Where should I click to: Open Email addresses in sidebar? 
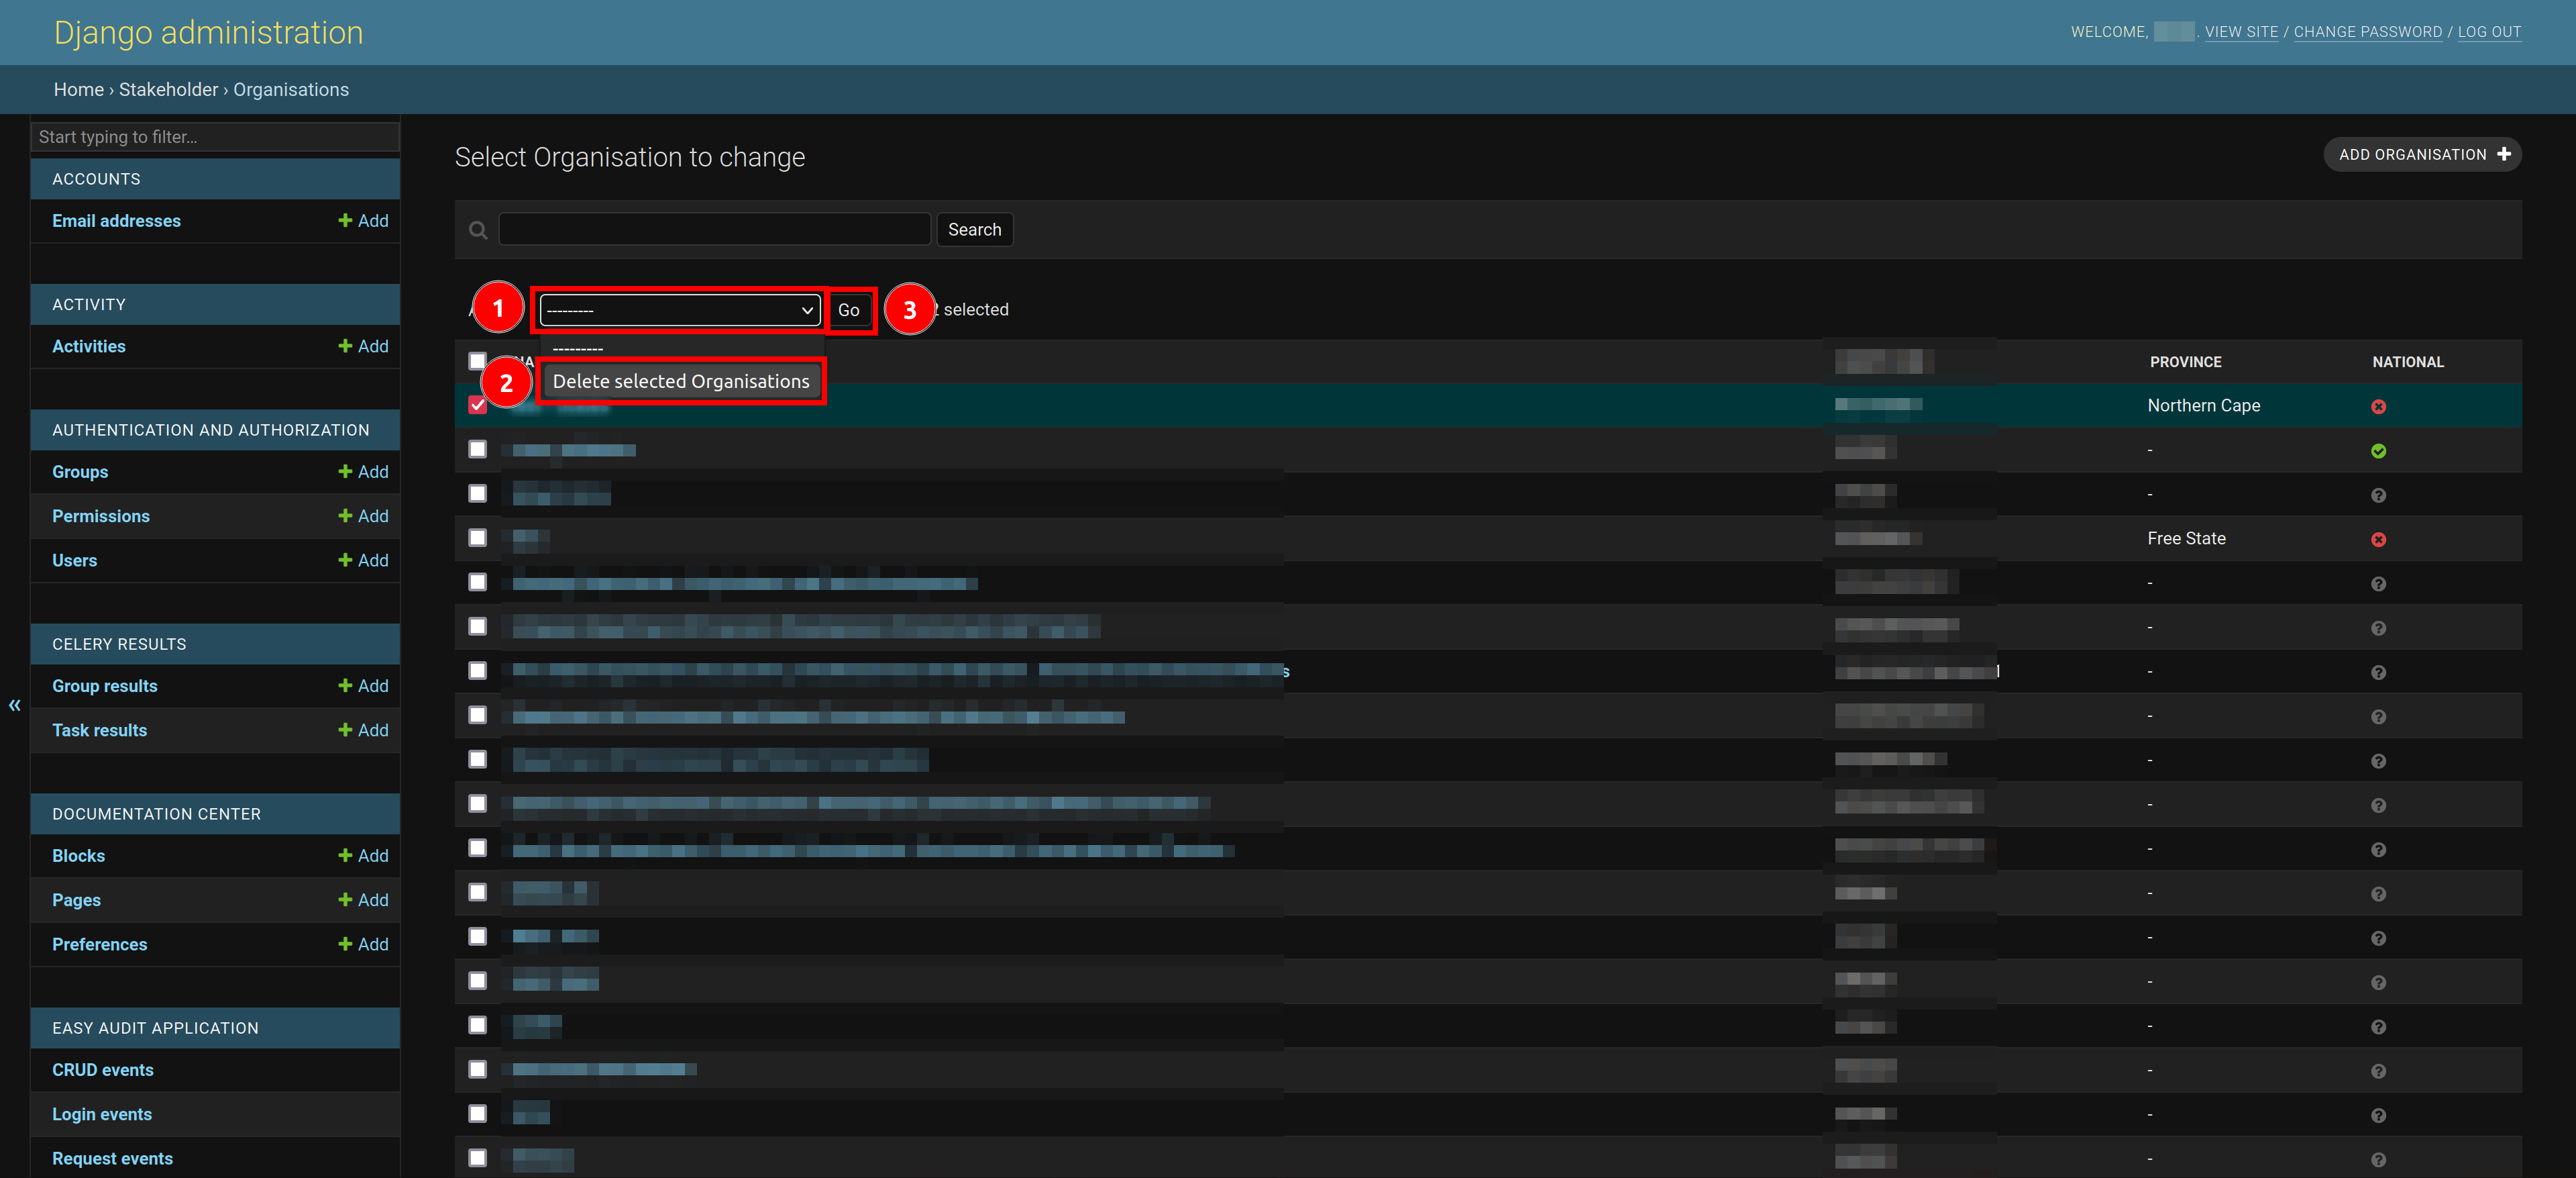[116, 222]
